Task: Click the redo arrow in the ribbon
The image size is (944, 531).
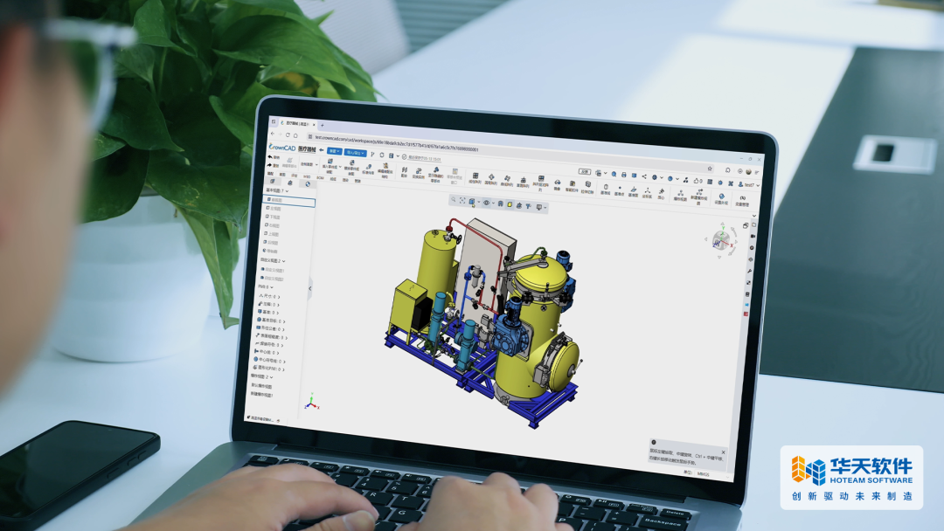Action: [x=269, y=165]
